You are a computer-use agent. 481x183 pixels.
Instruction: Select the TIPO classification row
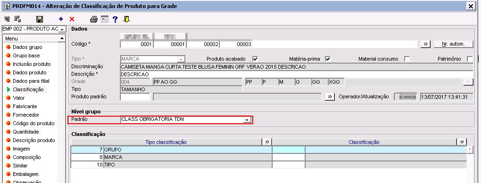point(269,165)
